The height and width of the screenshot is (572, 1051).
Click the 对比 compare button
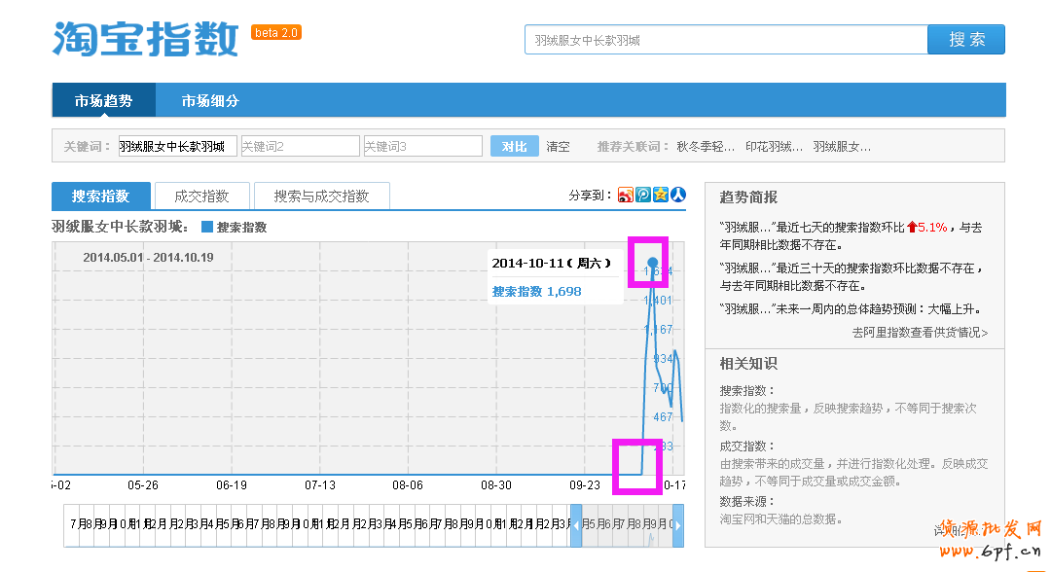(x=514, y=146)
